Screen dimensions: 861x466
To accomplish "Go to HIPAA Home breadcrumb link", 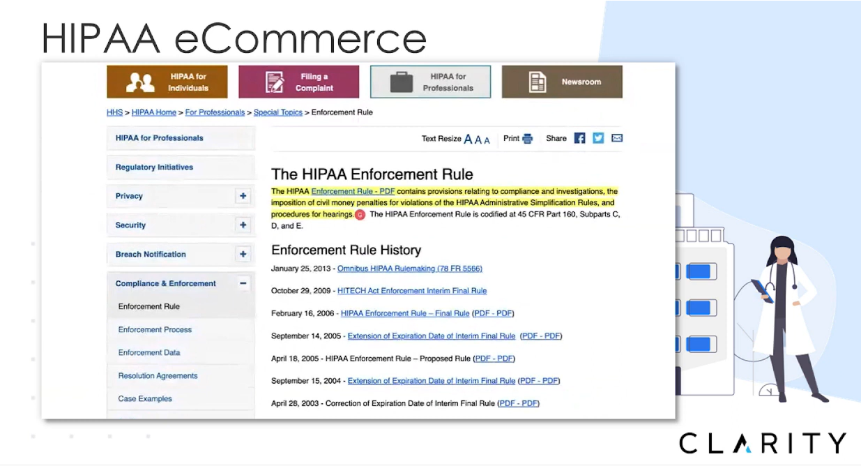I will point(153,112).
